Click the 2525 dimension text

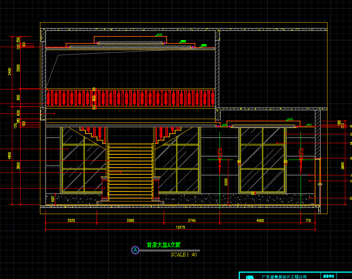click(x=71, y=220)
